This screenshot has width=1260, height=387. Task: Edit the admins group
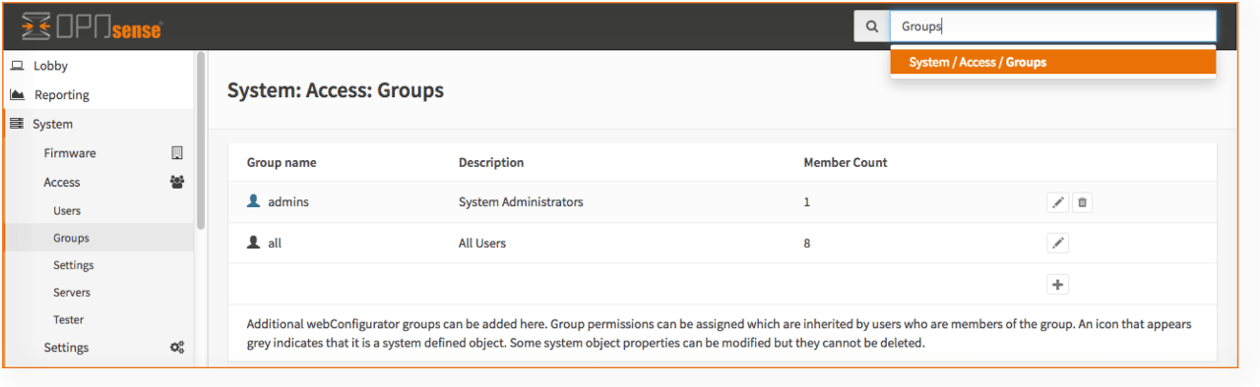1057,202
